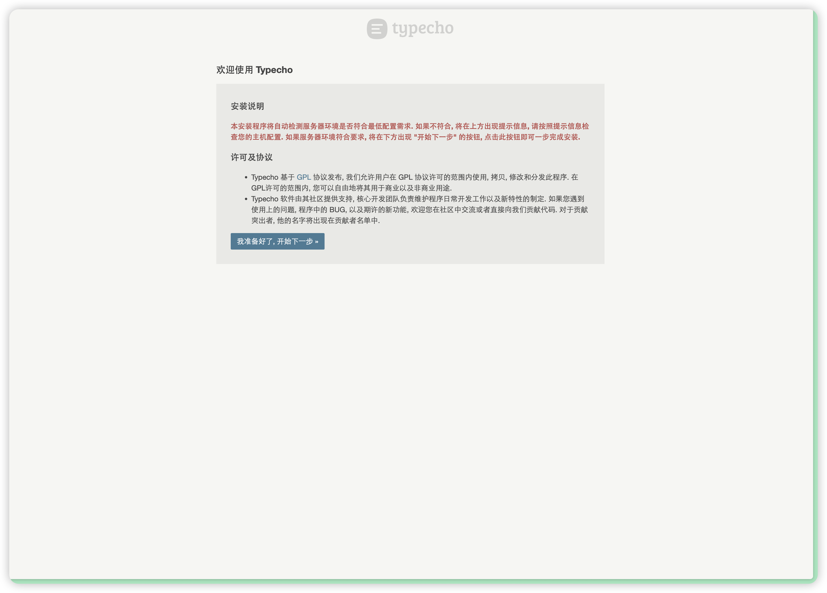Image resolution: width=827 pixels, height=593 pixels.
Task: Click the second bullet point marker
Action: pyautogui.click(x=246, y=199)
